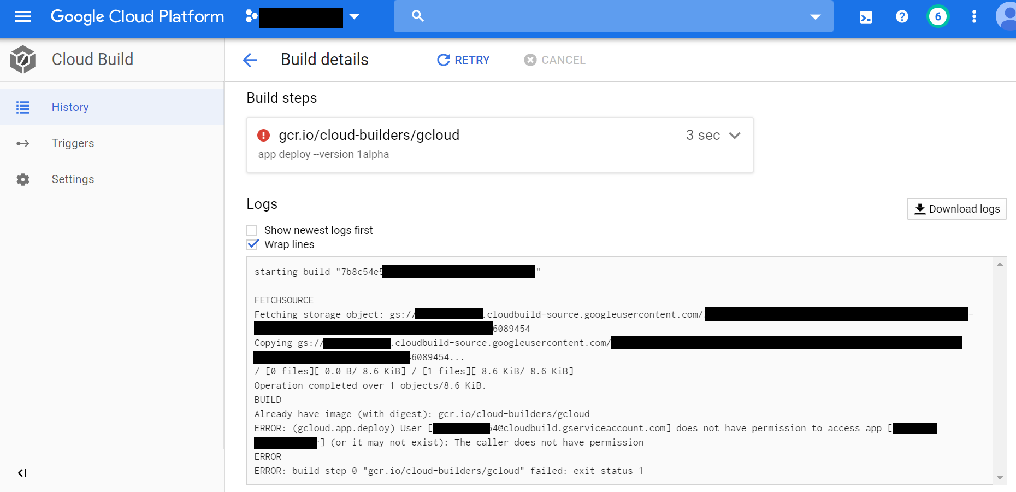Activate Cloud Shell icon
The image size is (1016, 492).
[866, 17]
